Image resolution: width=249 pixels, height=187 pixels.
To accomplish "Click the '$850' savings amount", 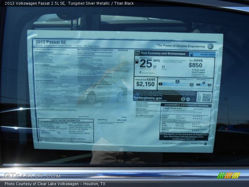I will tap(195, 65).
